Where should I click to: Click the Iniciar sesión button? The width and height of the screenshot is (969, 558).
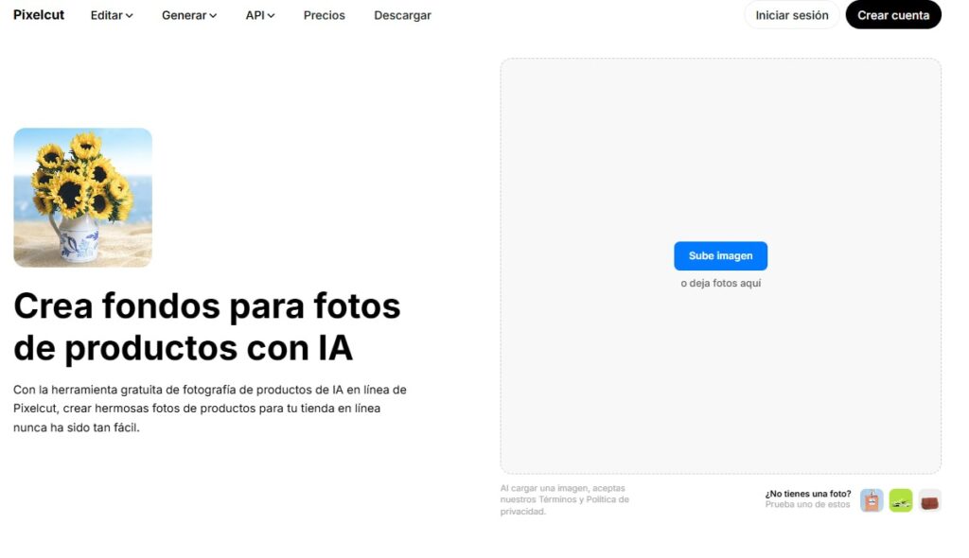coord(791,15)
